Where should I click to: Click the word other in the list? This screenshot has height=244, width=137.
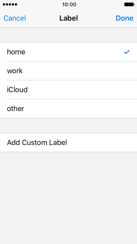(16, 108)
